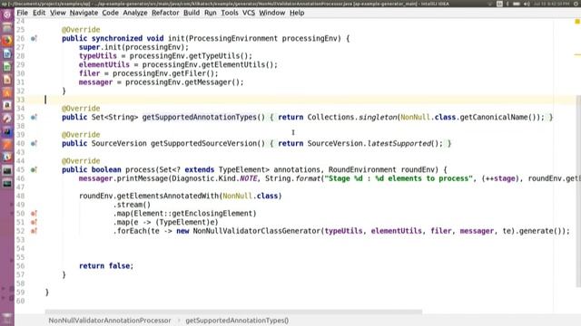
Task: Launch Firefox from the dock
Action: pos(7,41)
